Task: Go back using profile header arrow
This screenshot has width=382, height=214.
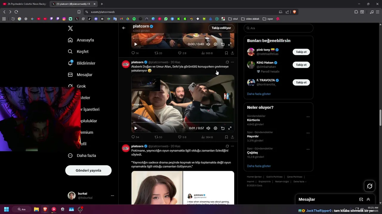Action: [x=124, y=28]
